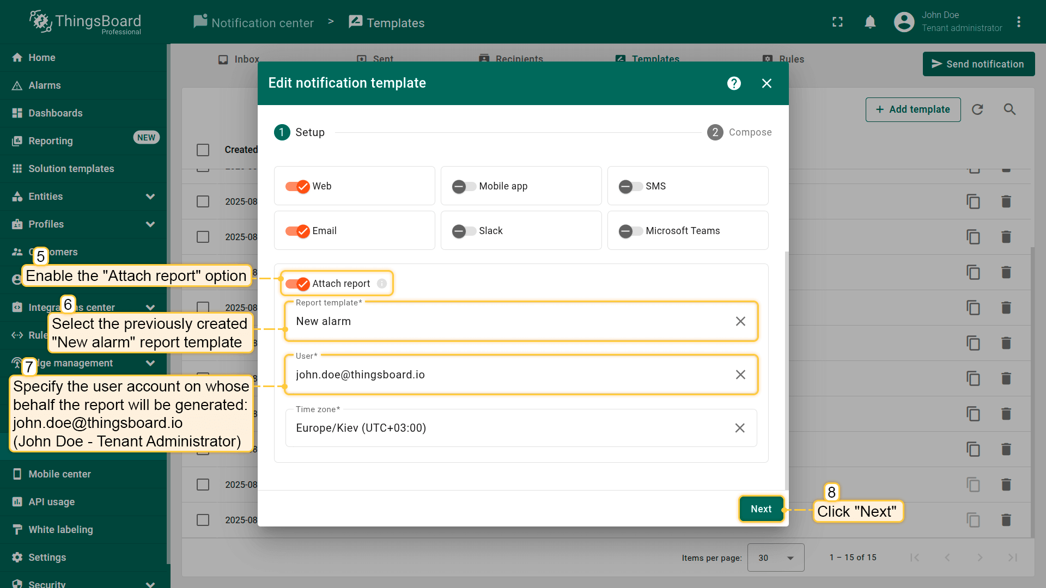Check the select-all checkbox in table header
The height and width of the screenshot is (588, 1046).
(203, 150)
